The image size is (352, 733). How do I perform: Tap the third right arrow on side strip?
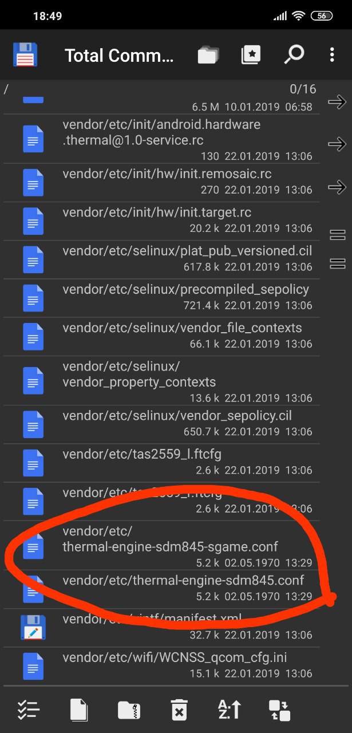click(x=337, y=187)
